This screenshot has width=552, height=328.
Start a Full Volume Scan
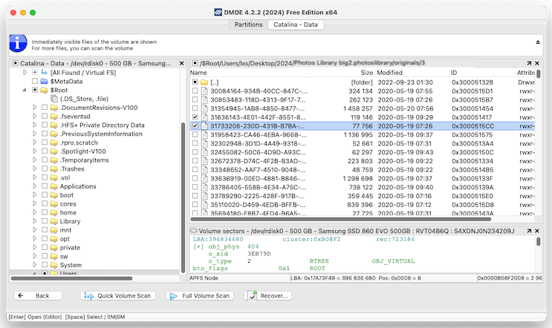coord(201,295)
